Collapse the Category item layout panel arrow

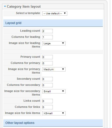[x=5, y=6]
